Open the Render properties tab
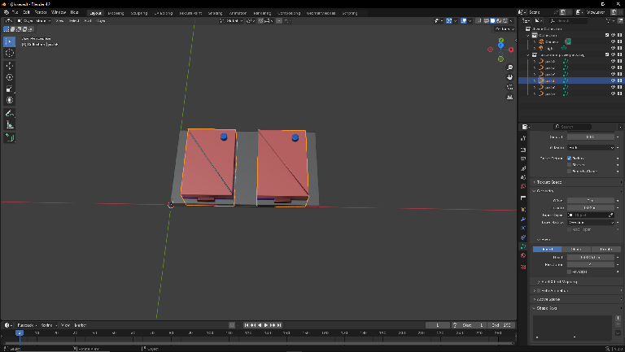Viewport: 625px width, 352px height. [x=523, y=150]
